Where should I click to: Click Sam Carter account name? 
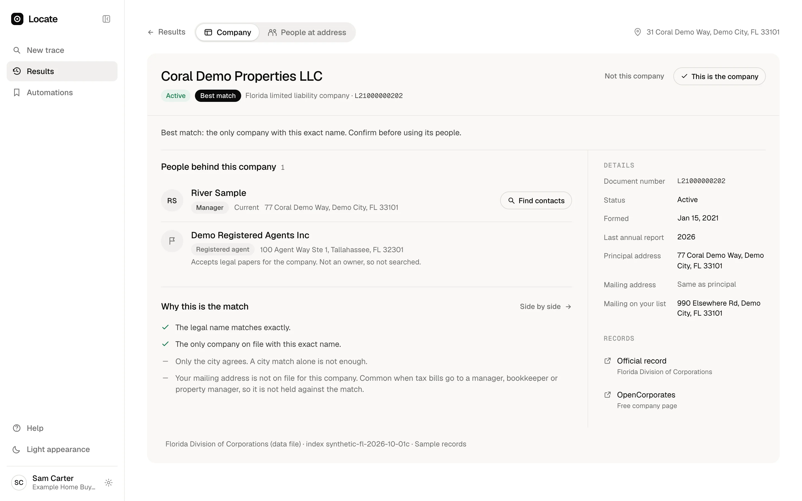(x=53, y=478)
